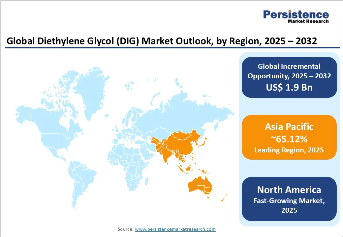Select New Zealand on the map
The width and height of the screenshot is (343, 237).
click(224, 197)
